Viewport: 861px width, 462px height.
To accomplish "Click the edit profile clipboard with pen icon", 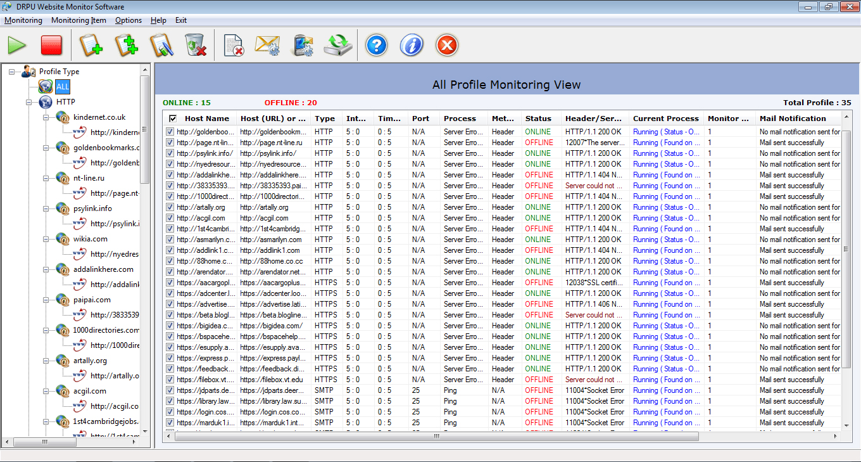I will 161,46.
